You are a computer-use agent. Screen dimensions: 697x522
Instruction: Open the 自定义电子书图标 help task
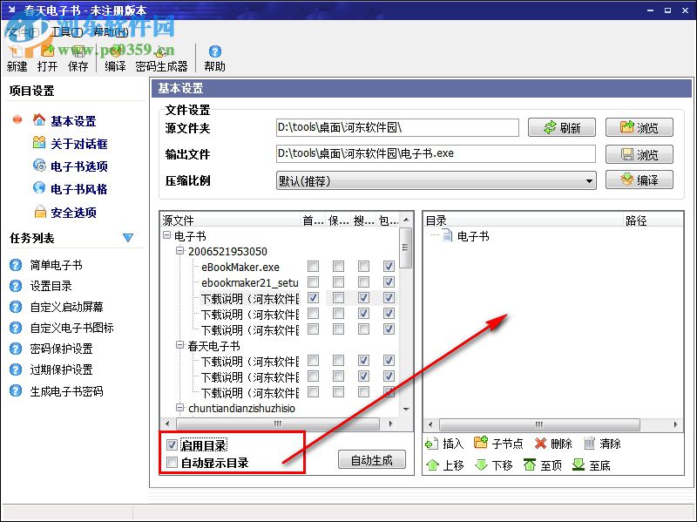click(72, 328)
